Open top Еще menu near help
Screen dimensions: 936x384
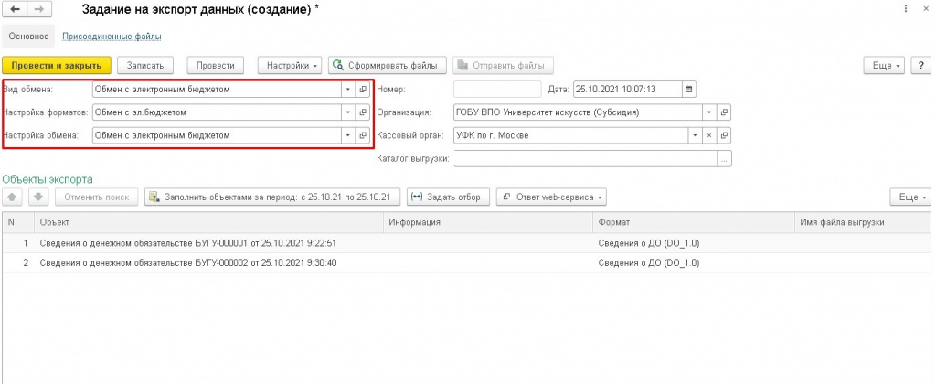pos(885,66)
